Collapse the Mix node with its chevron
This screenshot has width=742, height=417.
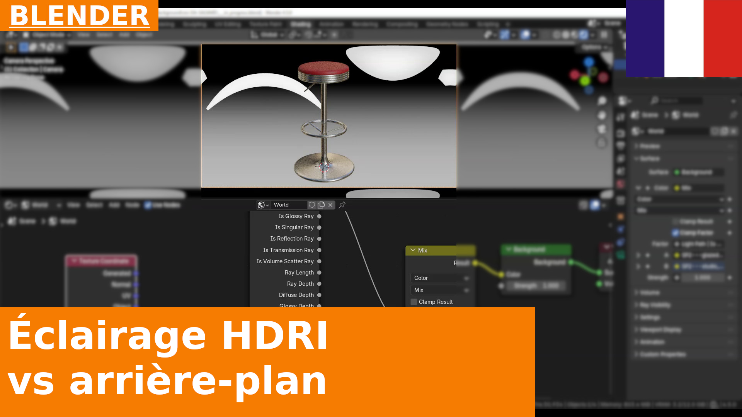click(x=413, y=250)
